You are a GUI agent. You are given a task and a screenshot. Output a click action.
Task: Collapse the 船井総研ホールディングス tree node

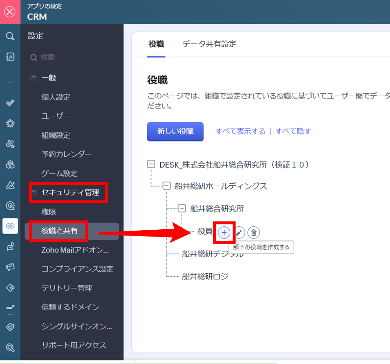point(167,186)
